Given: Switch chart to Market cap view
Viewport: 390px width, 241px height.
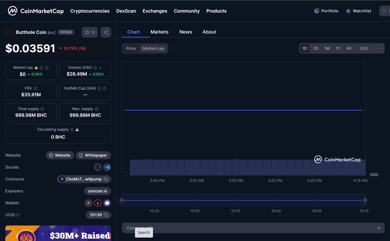Looking at the screenshot, I should [153, 48].
